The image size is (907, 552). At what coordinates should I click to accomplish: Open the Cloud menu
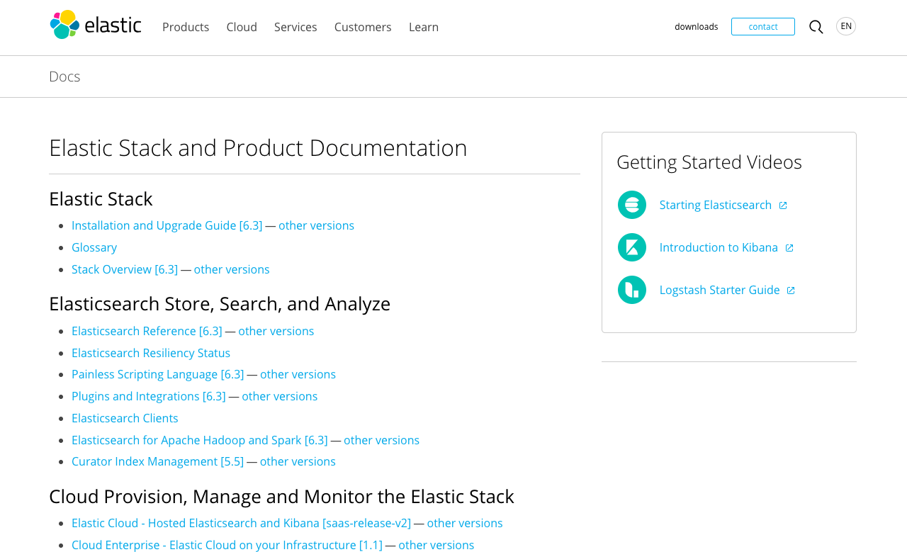click(x=242, y=27)
